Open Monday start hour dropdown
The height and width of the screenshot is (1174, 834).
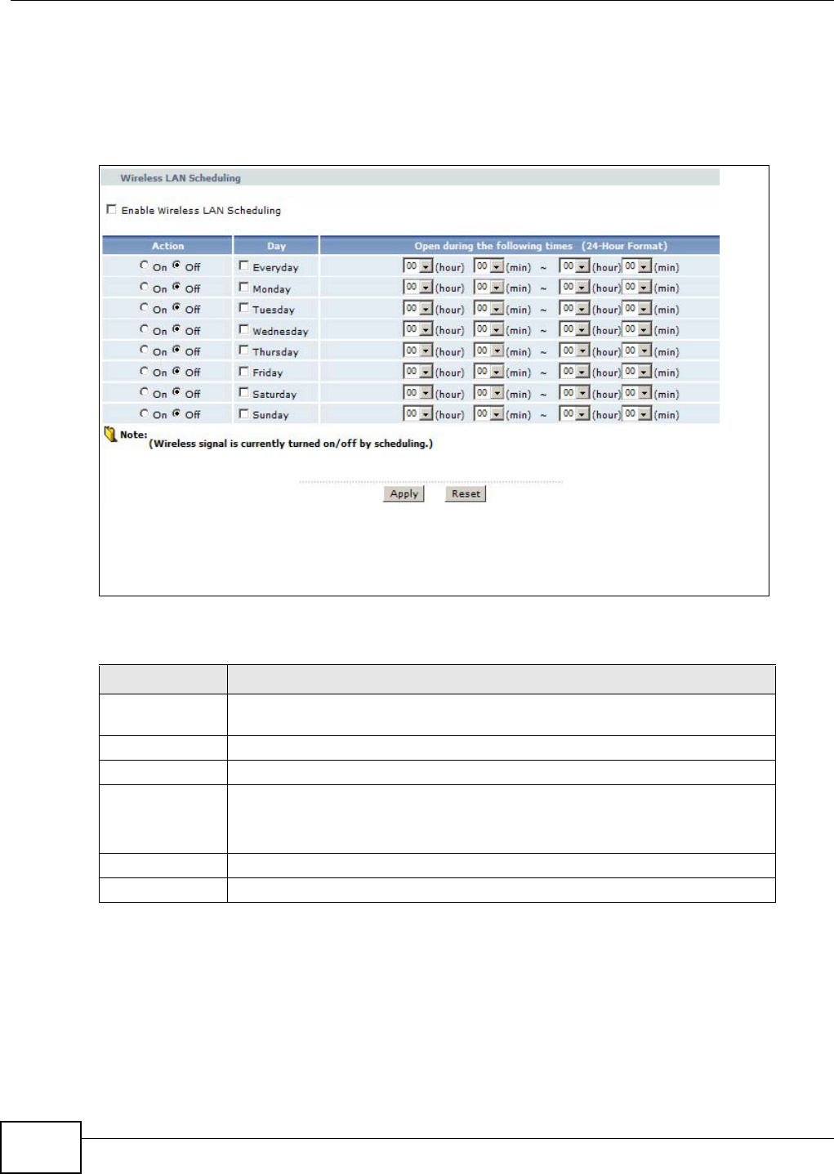point(418,288)
